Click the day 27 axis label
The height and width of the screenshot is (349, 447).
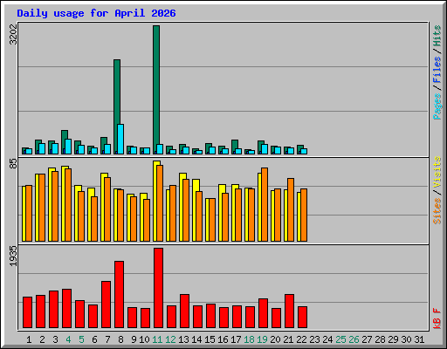[x=367, y=339]
